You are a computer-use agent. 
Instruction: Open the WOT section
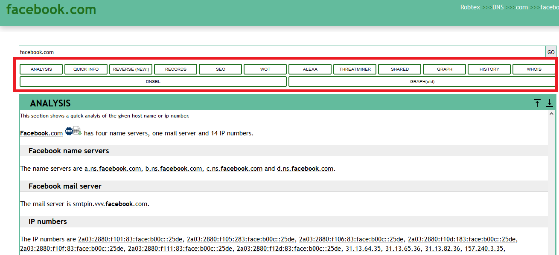click(x=265, y=69)
